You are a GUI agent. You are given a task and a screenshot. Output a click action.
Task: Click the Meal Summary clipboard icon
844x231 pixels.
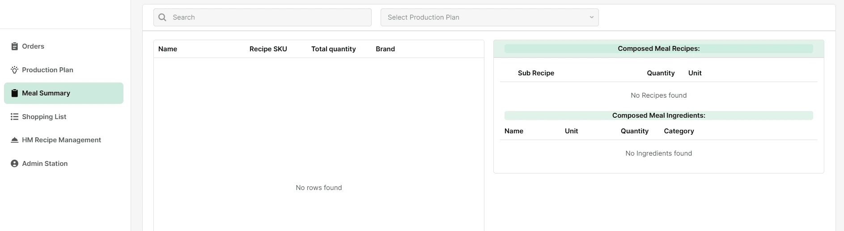(14, 93)
